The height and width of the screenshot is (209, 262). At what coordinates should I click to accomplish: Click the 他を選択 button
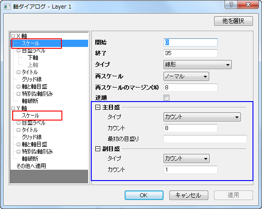[234, 21]
